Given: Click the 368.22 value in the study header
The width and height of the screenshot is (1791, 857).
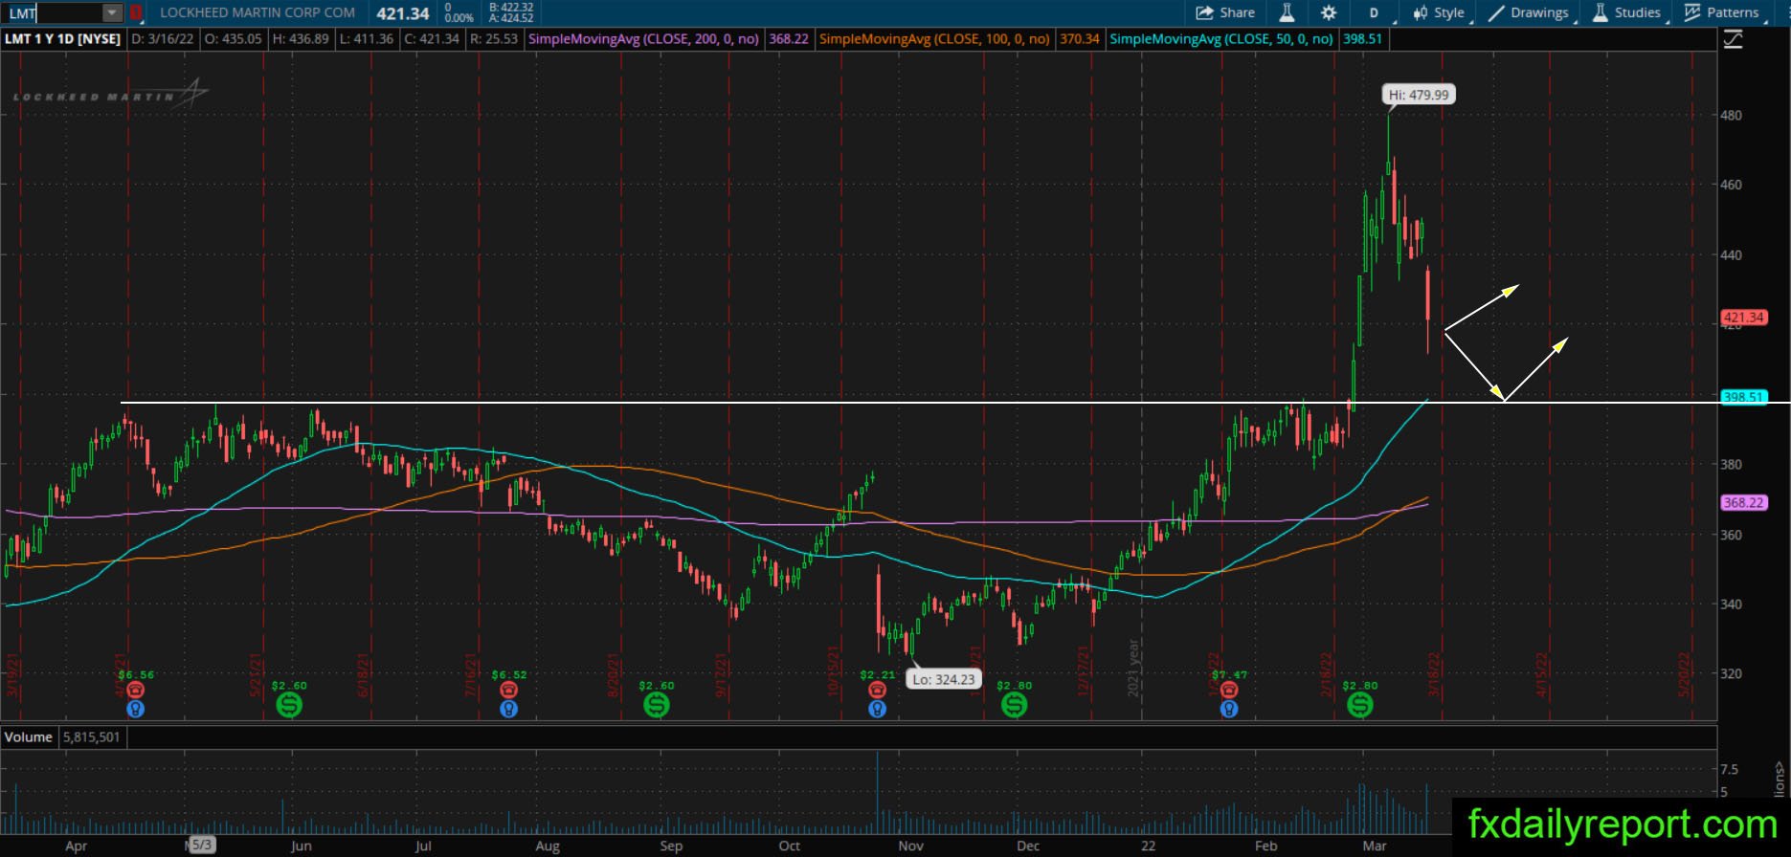Looking at the screenshot, I should click(789, 39).
